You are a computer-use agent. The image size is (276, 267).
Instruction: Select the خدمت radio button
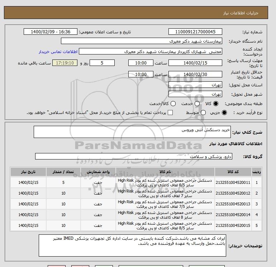[x=197, y=104]
